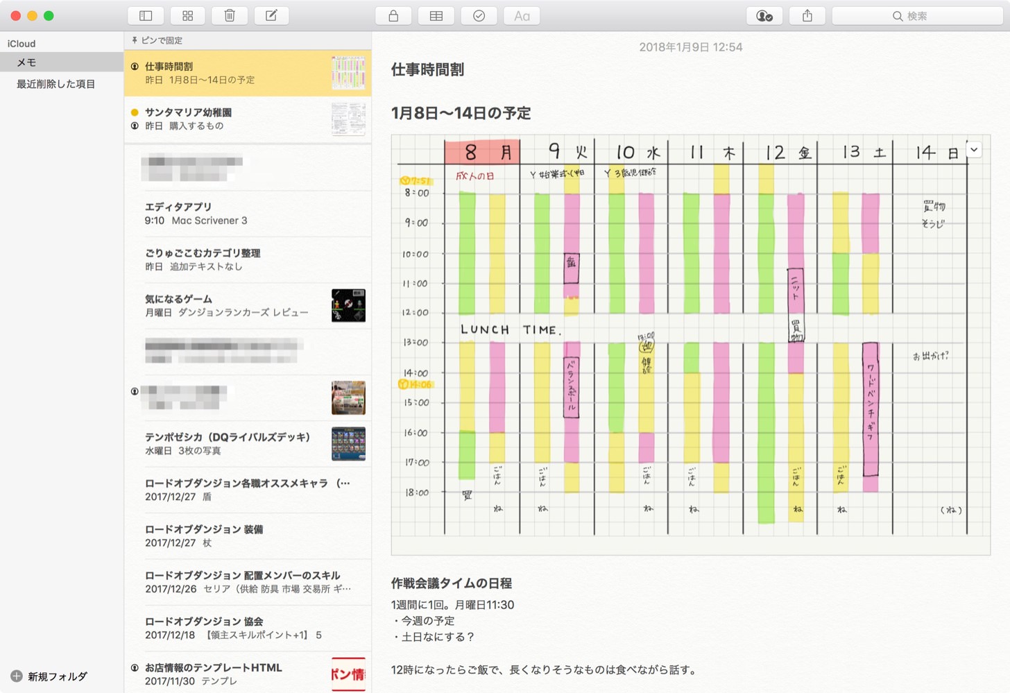The width and height of the screenshot is (1010, 693).
Task: Click the 気になるゲーム note thumbnail
Action: point(348,305)
